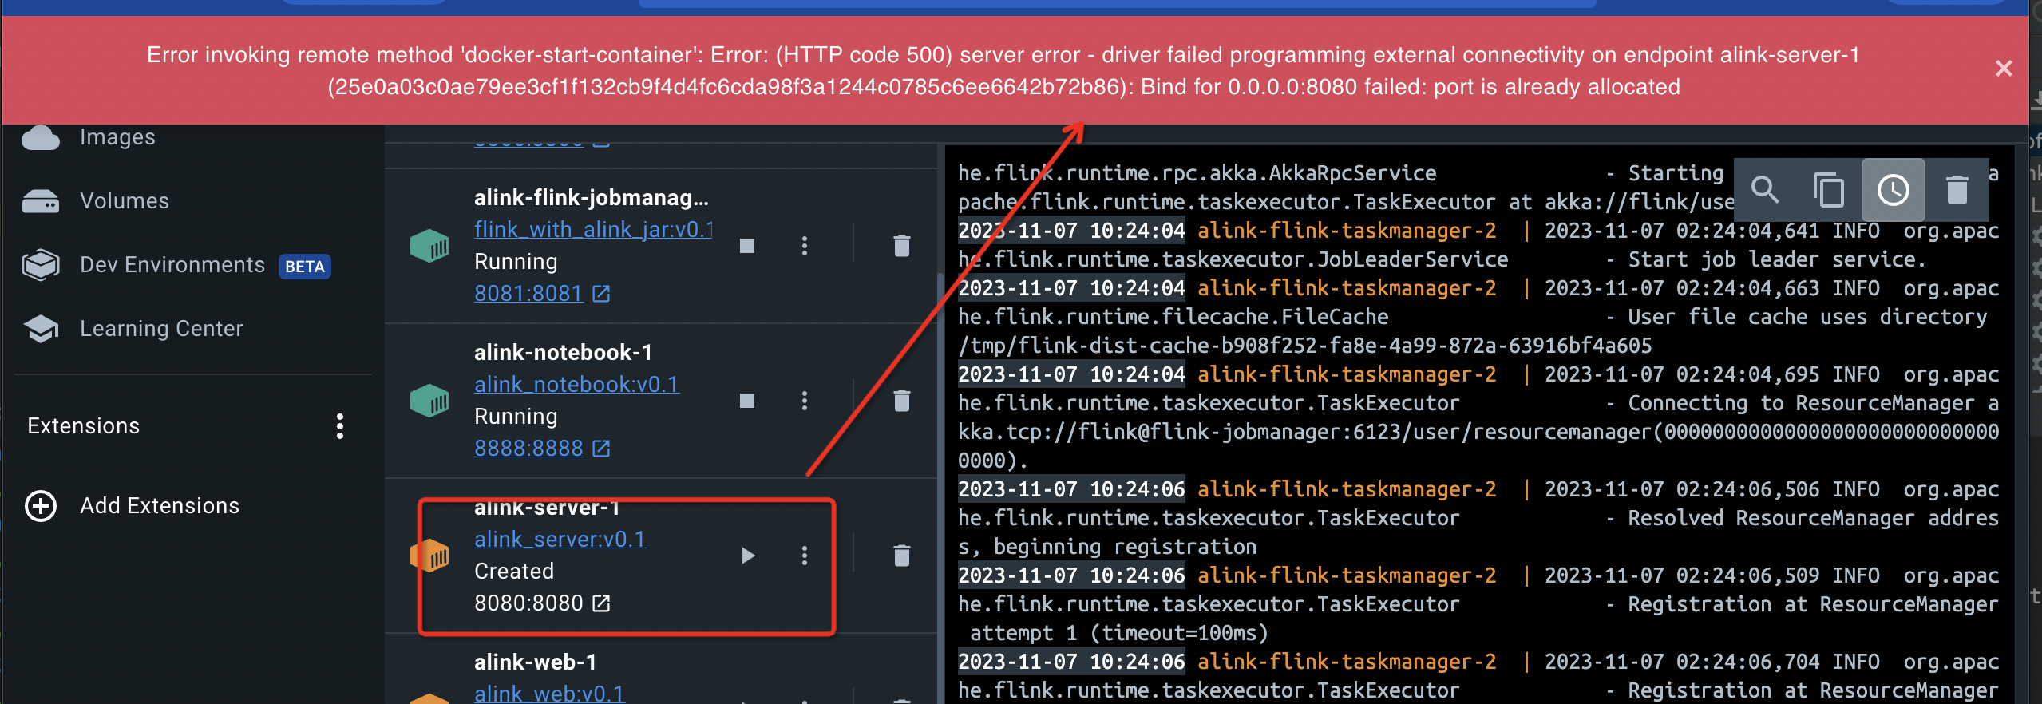Viewport: 2042px width, 704px height.
Task: Open Learning Center in sidebar
Action: (161, 329)
